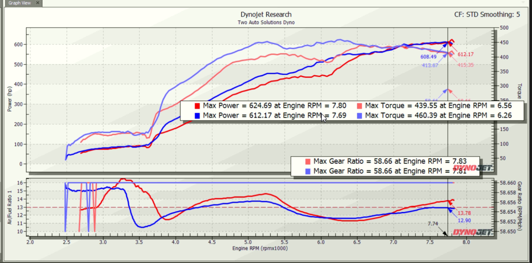Viewport: 532px width, 263px height.
Task: Click the 600 tick on Power axis
Action: (18, 44)
